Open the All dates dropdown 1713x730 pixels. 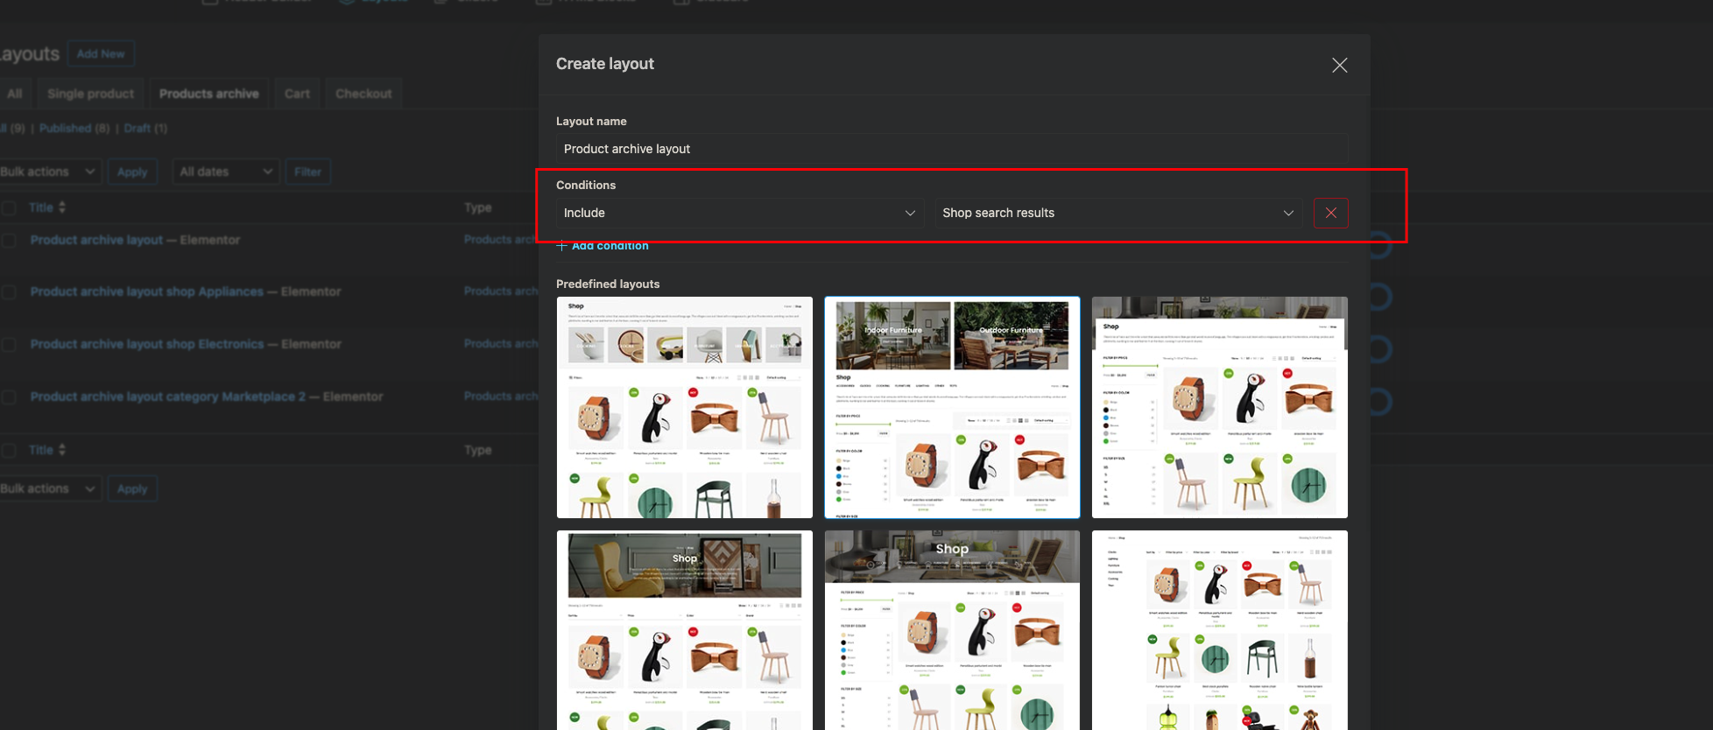point(226,172)
